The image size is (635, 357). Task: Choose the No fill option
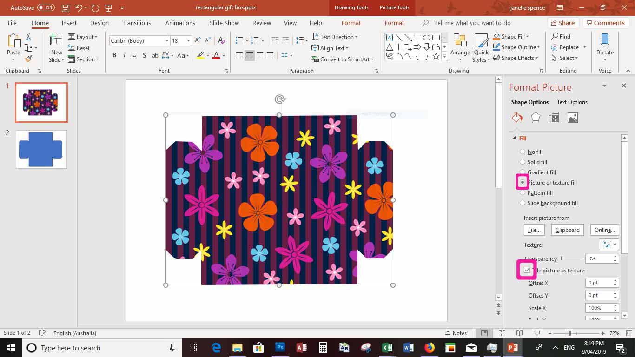[522, 152]
